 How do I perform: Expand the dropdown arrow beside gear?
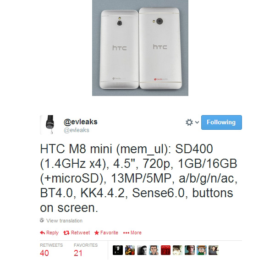coord(197,122)
